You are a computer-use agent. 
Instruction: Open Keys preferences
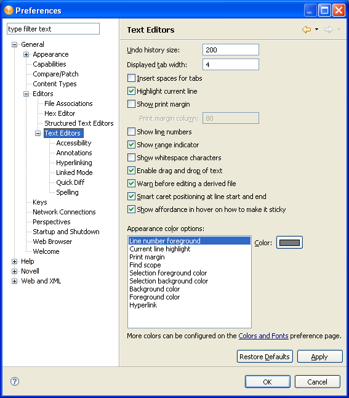tap(40, 202)
